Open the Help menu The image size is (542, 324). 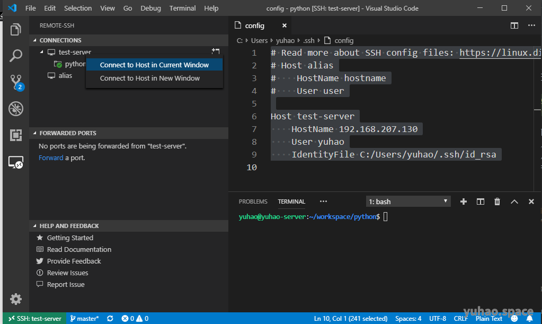(211, 8)
